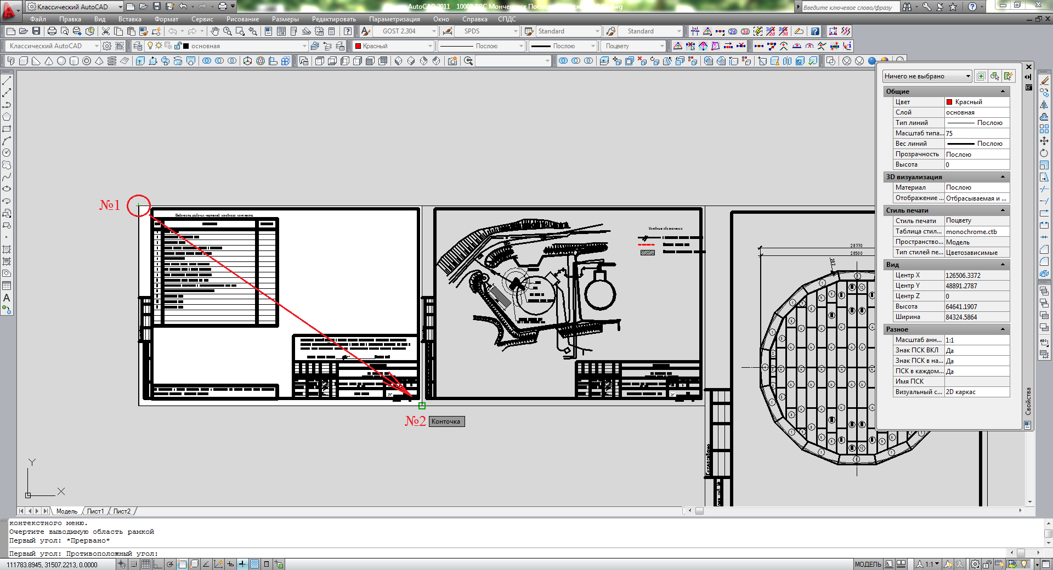Click the Cut scissors icon

coord(106,31)
